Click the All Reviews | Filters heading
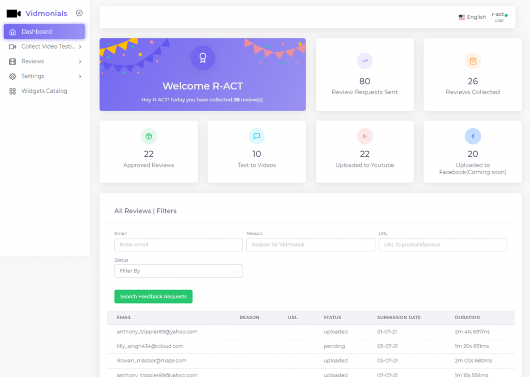This screenshot has height=377, width=530. [x=145, y=211]
